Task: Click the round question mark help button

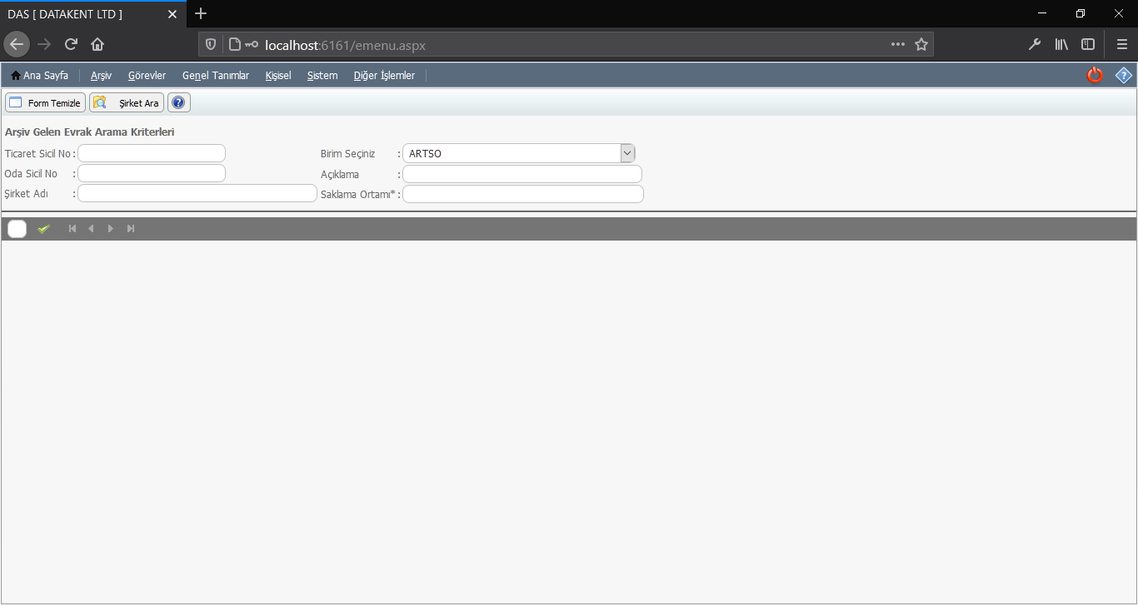Action: pyautogui.click(x=178, y=103)
